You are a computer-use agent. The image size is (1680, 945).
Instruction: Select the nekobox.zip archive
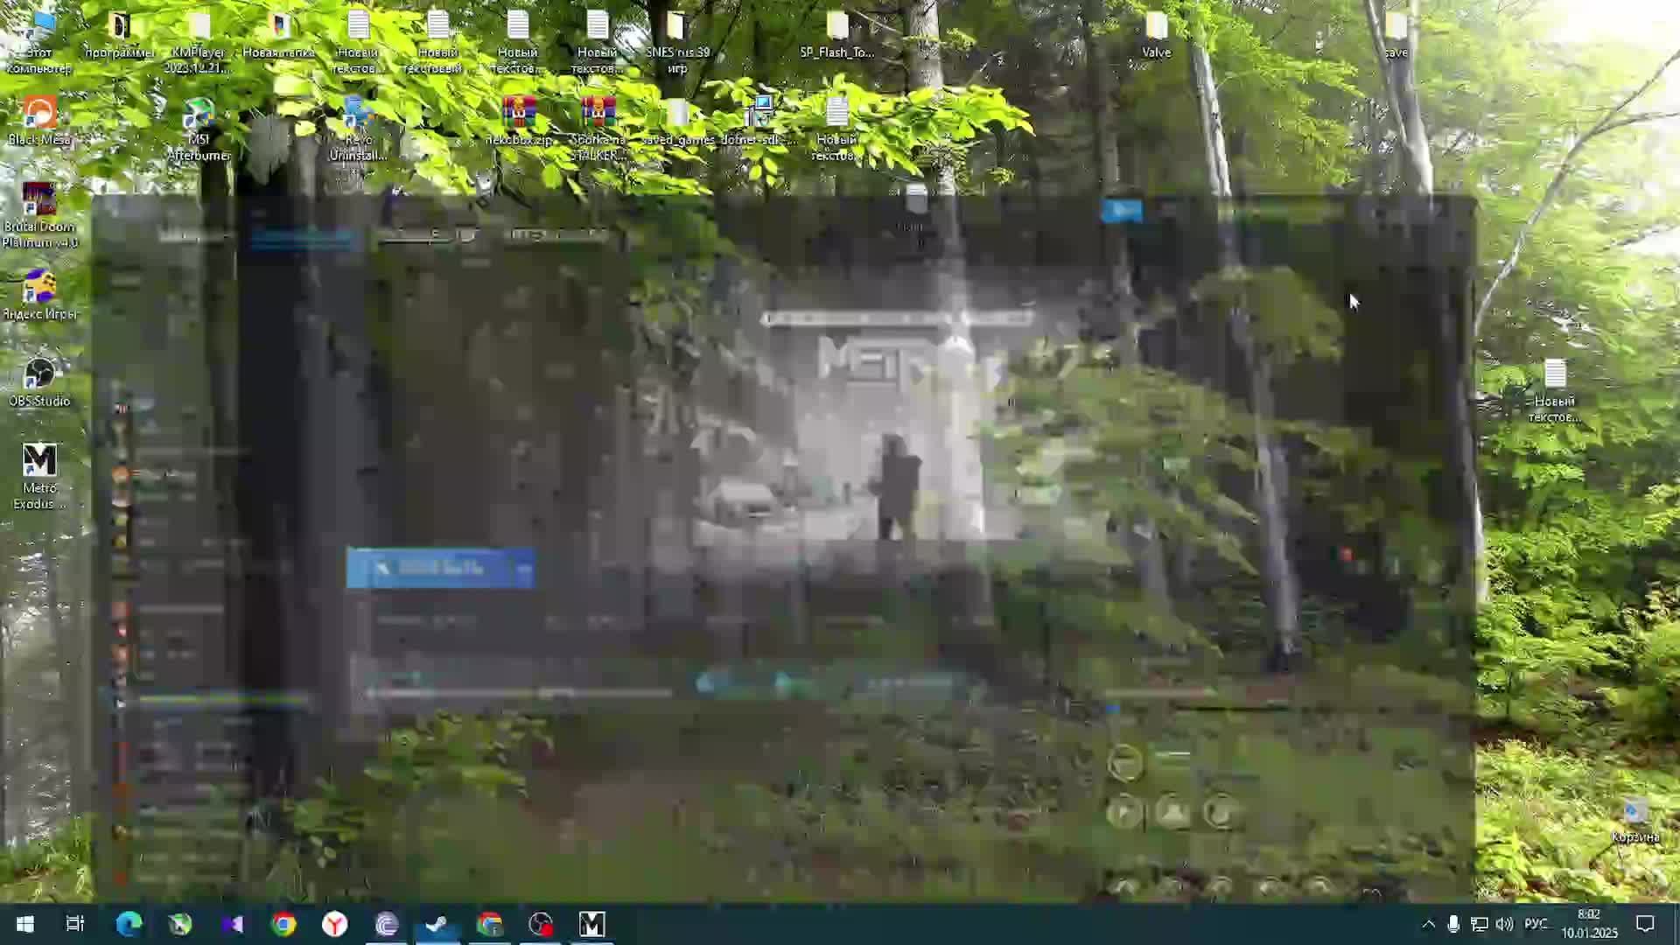tap(518, 121)
